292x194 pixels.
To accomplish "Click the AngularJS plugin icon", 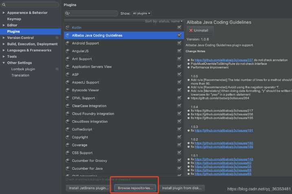I will pyautogui.click(x=68, y=51).
